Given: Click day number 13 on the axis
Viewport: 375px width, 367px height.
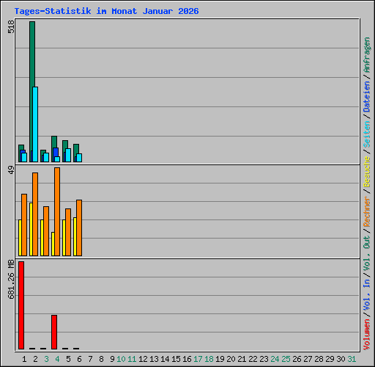Looking at the screenshot, I should [154, 359].
